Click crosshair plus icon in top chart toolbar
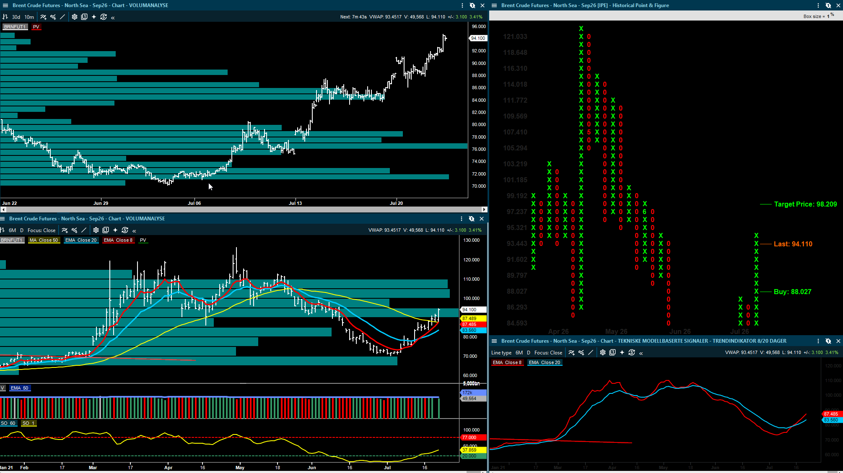 coord(94,17)
